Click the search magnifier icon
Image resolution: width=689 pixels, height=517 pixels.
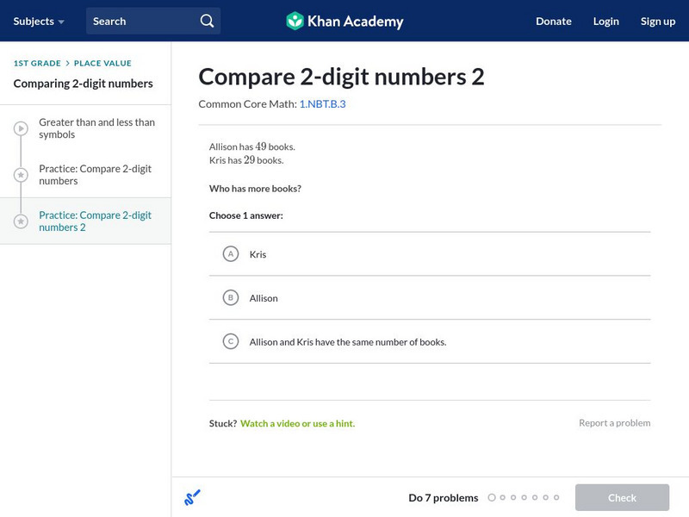[207, 21]
